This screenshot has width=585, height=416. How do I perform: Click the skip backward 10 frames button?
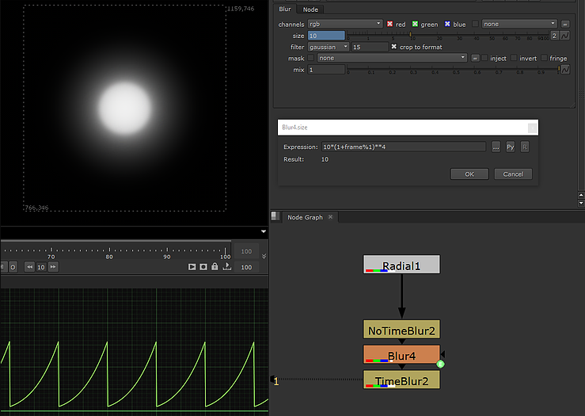(29, 267)
